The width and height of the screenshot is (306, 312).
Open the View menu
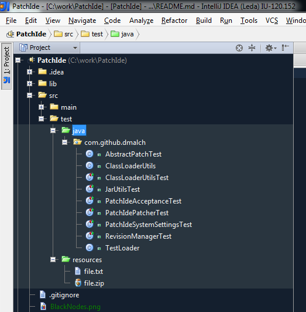[53, 21]
